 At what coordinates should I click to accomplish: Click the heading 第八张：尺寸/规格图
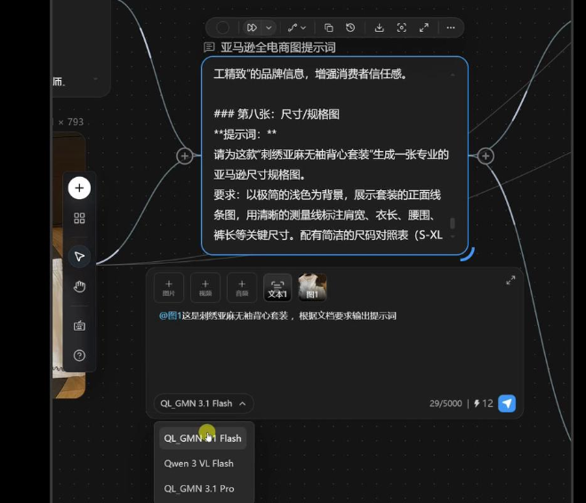click(288, 115)
